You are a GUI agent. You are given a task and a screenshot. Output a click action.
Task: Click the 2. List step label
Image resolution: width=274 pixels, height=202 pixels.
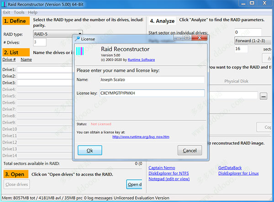point(16,52)
